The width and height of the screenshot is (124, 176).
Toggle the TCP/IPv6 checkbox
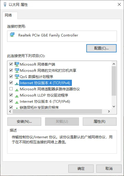11,101
